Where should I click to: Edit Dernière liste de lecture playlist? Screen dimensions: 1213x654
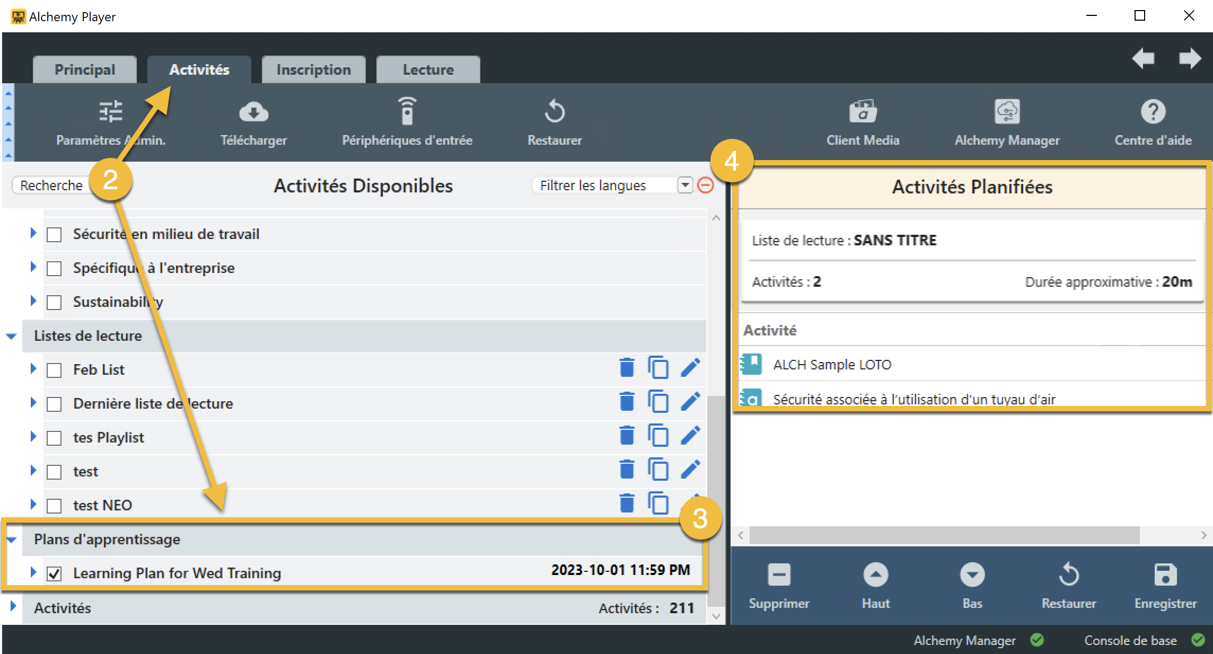pos(690,401)
